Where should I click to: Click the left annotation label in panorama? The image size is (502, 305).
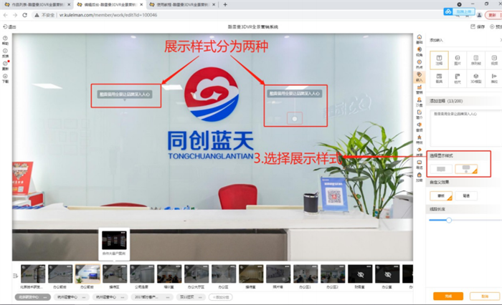pyautogui.click(x=125, y=95)
